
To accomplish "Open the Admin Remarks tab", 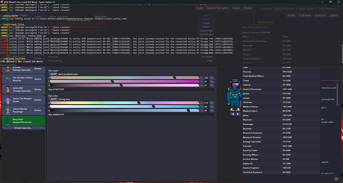I will click(x=218, y=8).
